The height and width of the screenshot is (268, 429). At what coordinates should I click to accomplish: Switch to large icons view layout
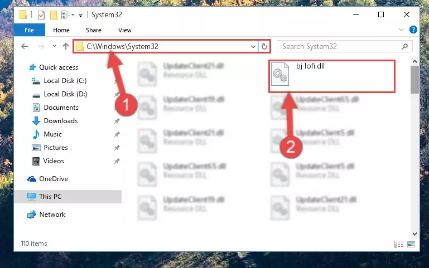click(x=411, y=244)
